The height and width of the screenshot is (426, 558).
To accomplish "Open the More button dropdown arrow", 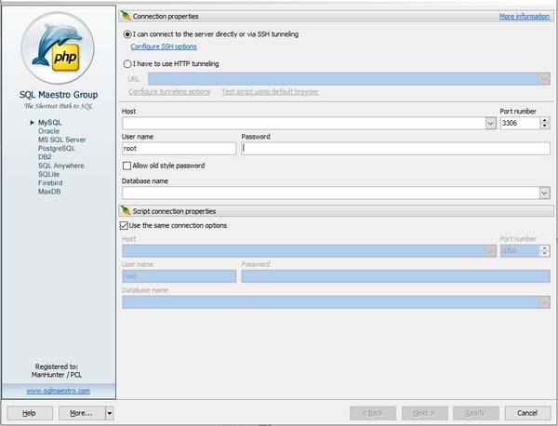I will pyautogui.click(x=110, y=413).
